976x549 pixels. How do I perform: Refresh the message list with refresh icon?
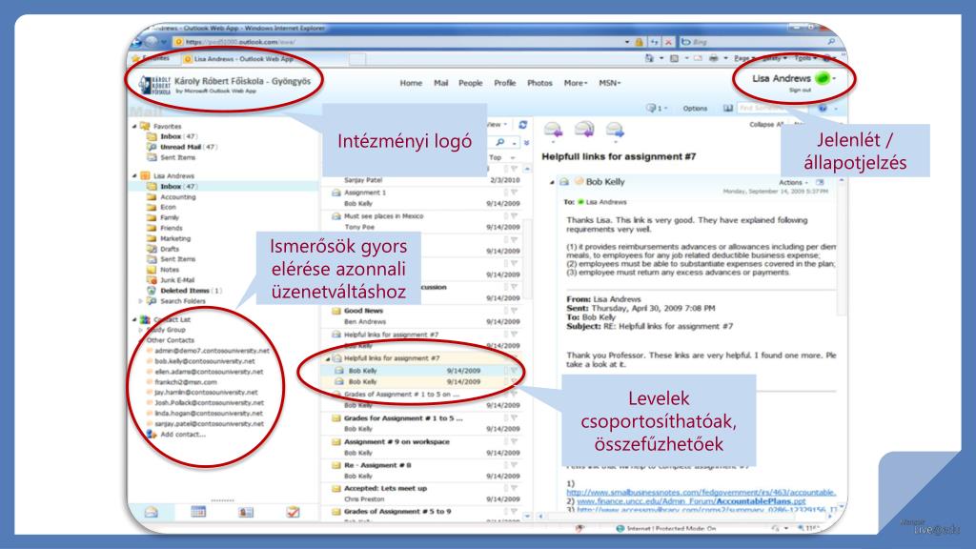click(x=523, y=125)
